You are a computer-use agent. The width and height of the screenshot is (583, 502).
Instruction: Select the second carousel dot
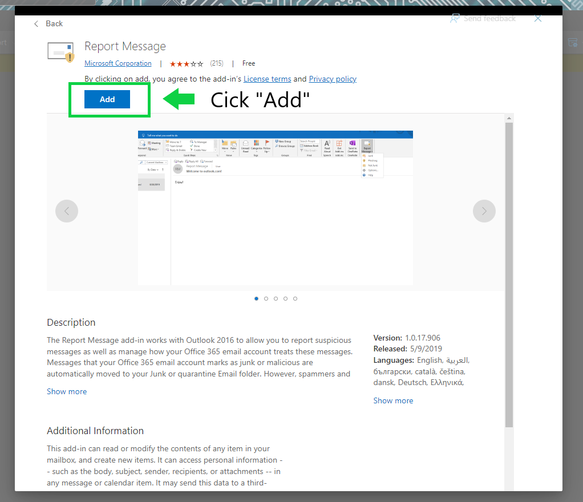(266, 298)
